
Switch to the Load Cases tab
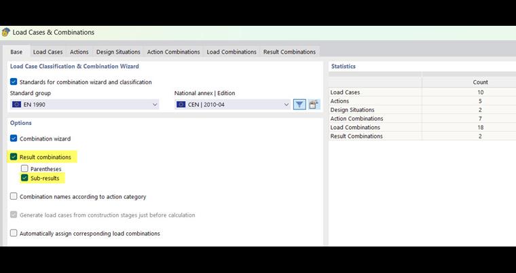pos(48,52)
